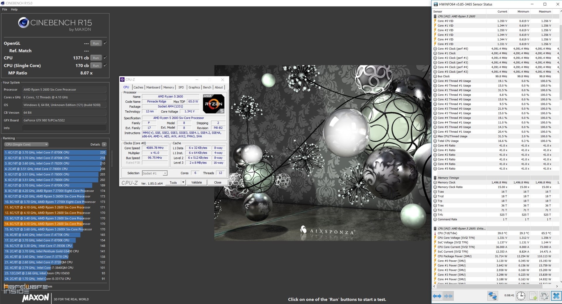Screen dimensions: 562x304
Task: Open the About tab in CPU-Z
Action: point(219,87)
